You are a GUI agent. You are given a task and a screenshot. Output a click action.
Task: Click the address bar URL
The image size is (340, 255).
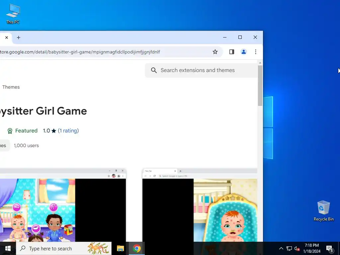[x=80, y=52]
